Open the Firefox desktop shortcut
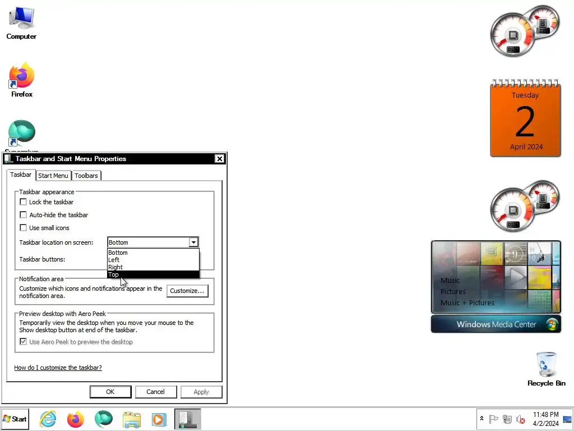 tap(22, 80)
